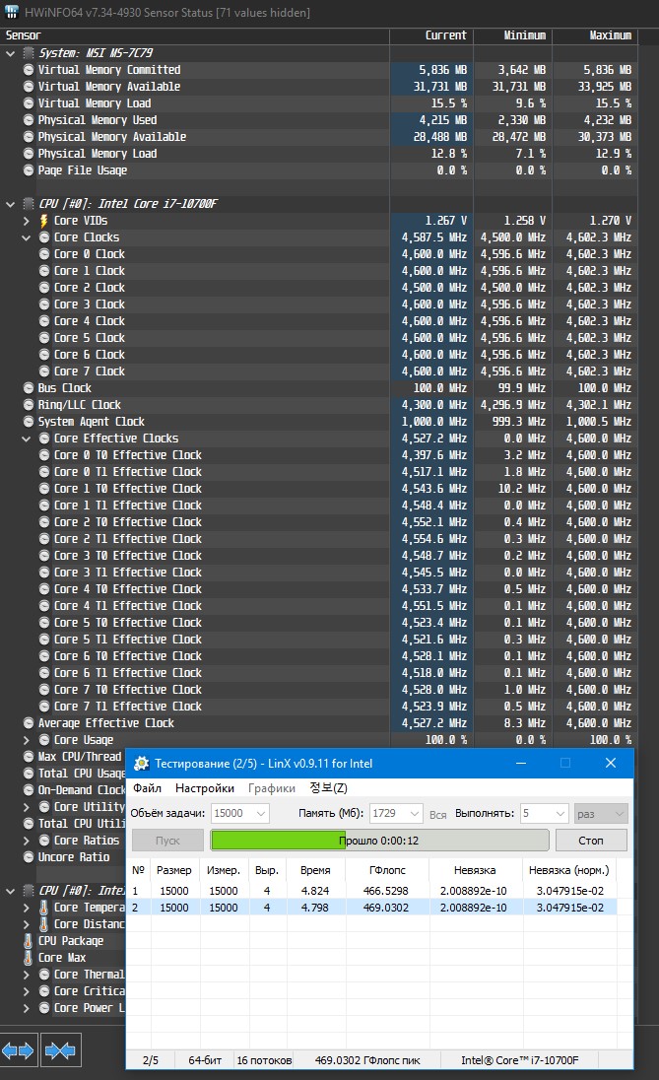Click the icon next to Core 0 Clock
This screenshot has width=659, height=1080.
click(44, 254)
